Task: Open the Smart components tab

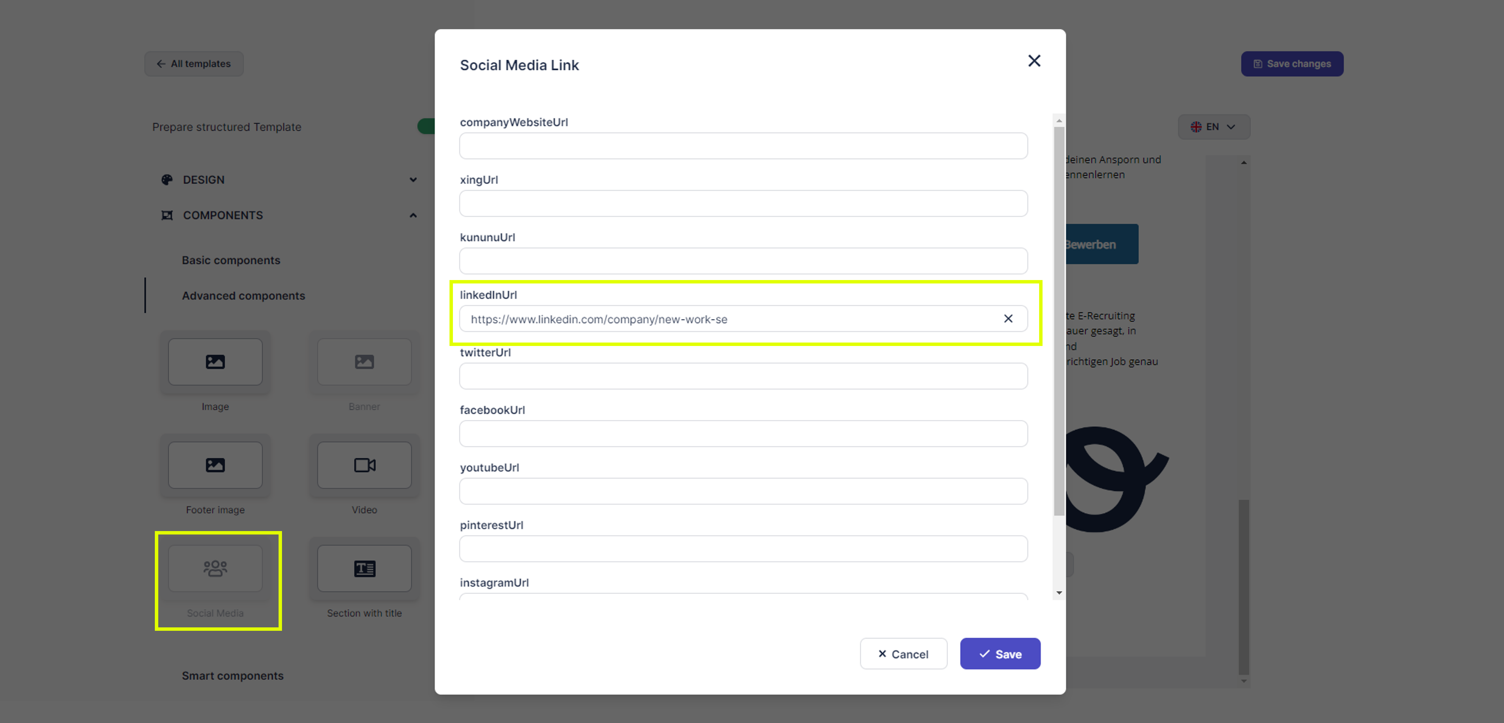Action: click(232, 676)
